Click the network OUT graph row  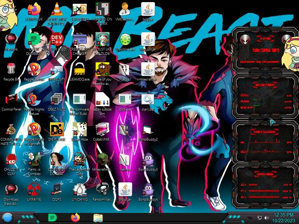tap(266, 151)
